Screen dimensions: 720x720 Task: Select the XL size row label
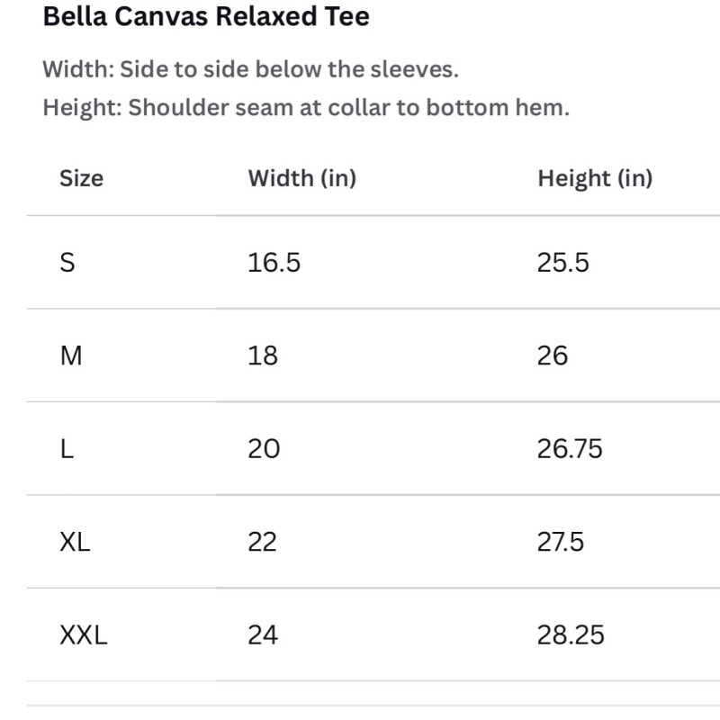coord(75,542)
